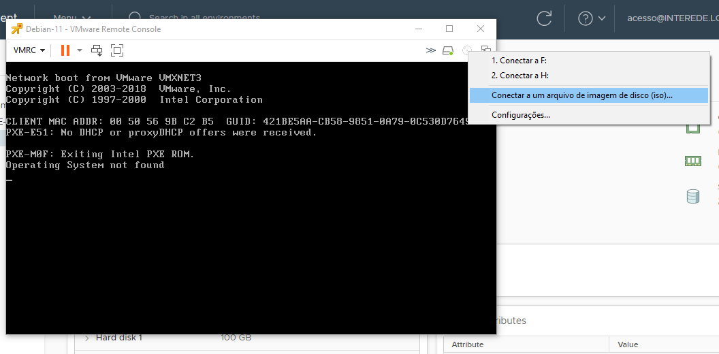Click the CD/DVD drive icon in toolbar
The height and width of the screenshot is (354, 719).
coord(466,50)
